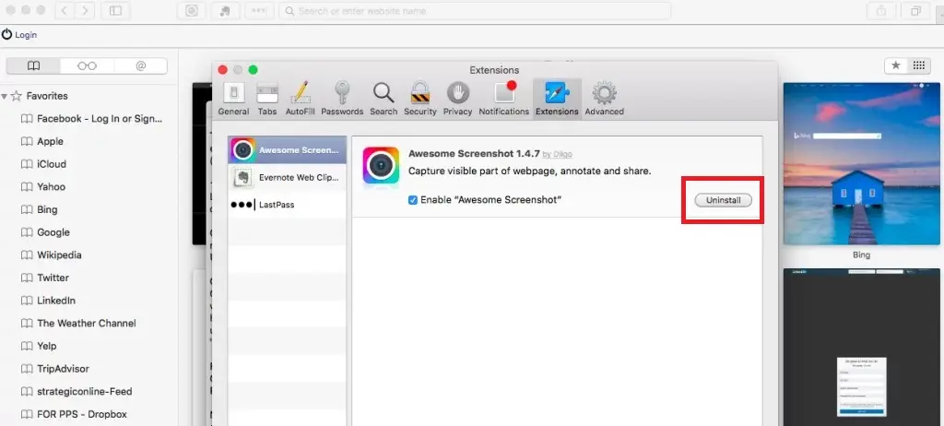Viewport: 944px width, 426px height.
Task: Select Evernote Web Clipper extension
Action: pyautogui.click(x=288, y=177)
